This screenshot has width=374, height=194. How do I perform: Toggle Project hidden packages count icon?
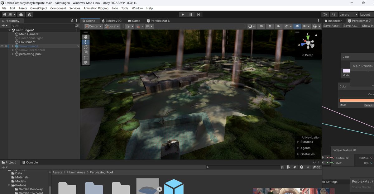[x=317, y=167]
